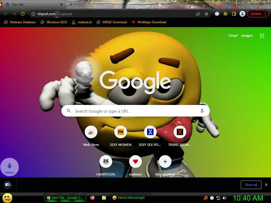
Task: Launch Firefox from the taskbar
Action: click(92, 198)
